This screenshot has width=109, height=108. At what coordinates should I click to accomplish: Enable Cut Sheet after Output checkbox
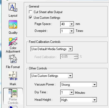(30, 12)
